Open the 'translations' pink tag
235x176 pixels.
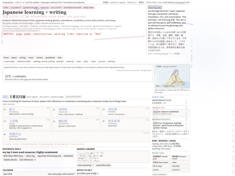coord(16,7)
